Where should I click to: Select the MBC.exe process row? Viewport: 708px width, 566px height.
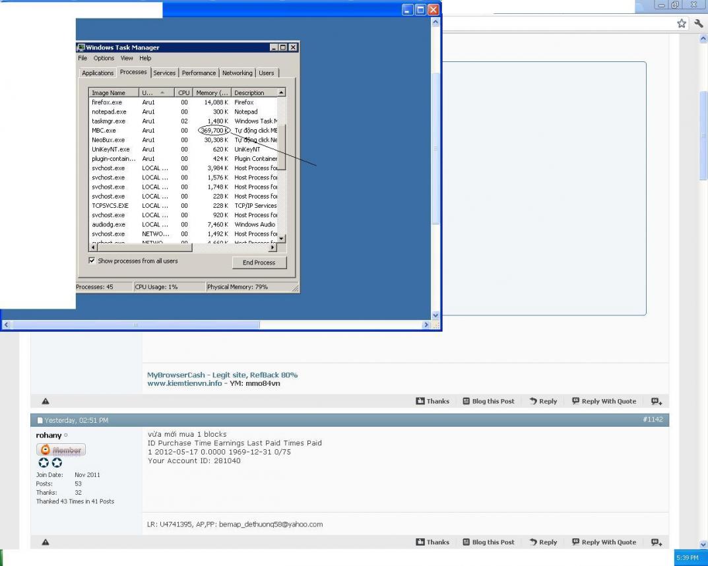[x=183, y=131]
